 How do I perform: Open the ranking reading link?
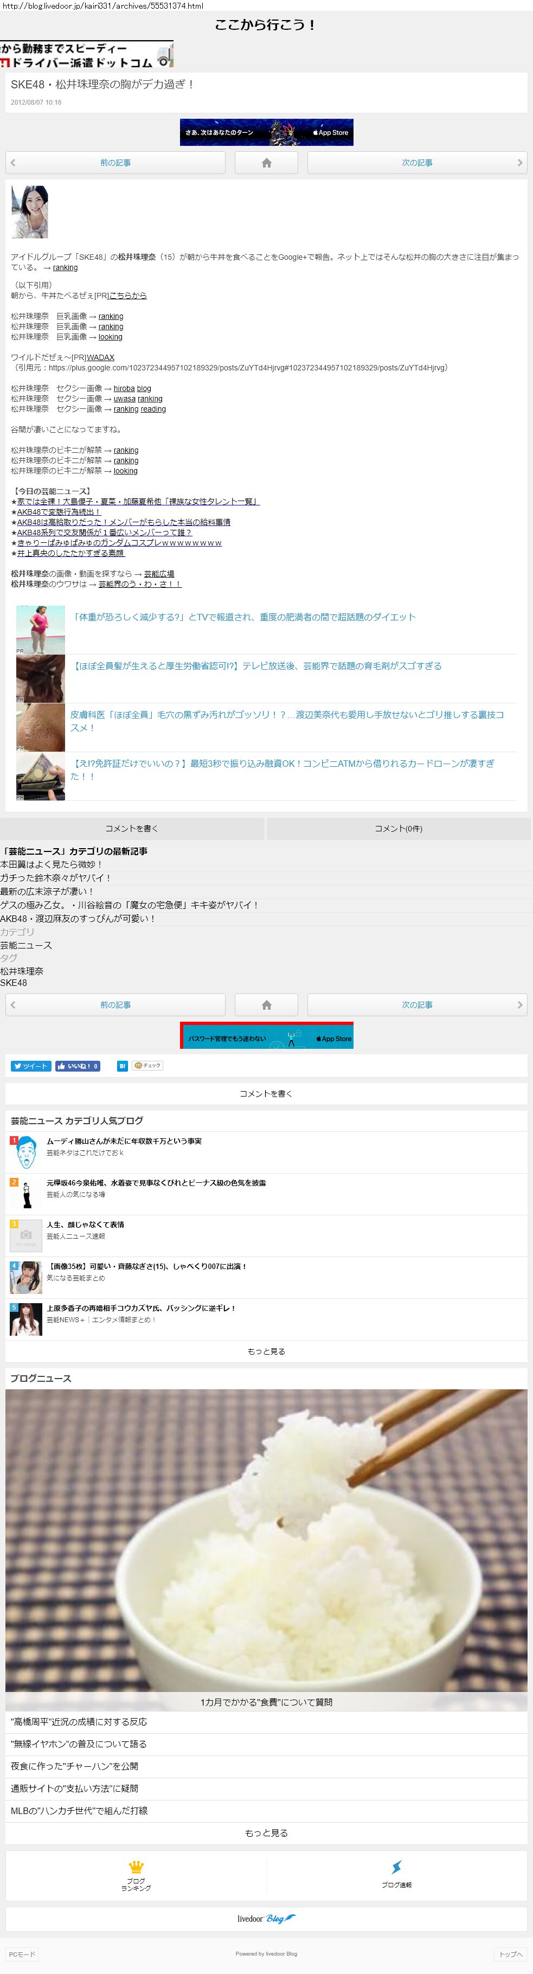point(139,409)
